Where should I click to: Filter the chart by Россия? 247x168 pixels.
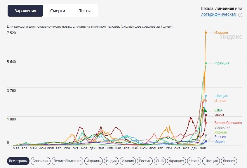[145, 161]
